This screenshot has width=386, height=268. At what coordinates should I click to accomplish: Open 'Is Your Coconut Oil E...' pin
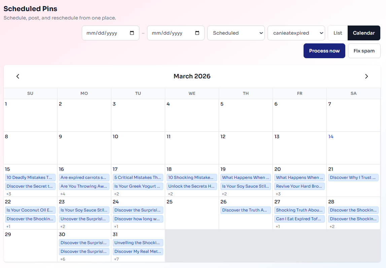[x=30, y=210]
